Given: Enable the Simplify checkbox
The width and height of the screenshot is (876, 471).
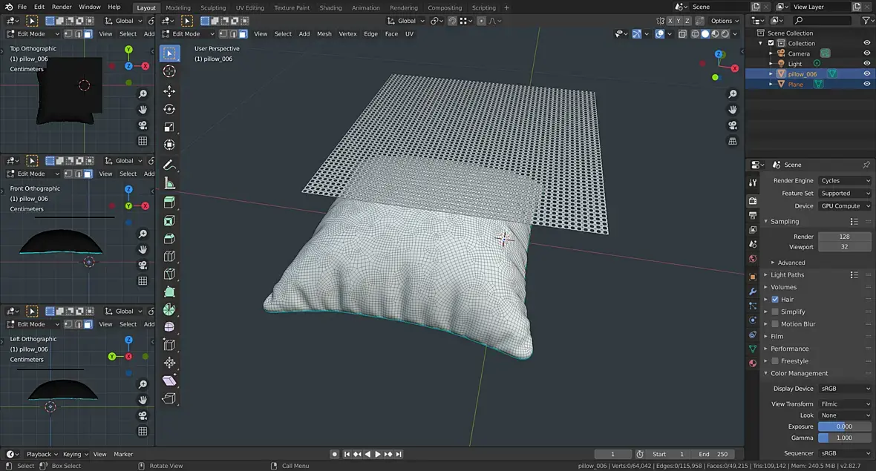Looking at the screenshot, I should pos(775,312).
